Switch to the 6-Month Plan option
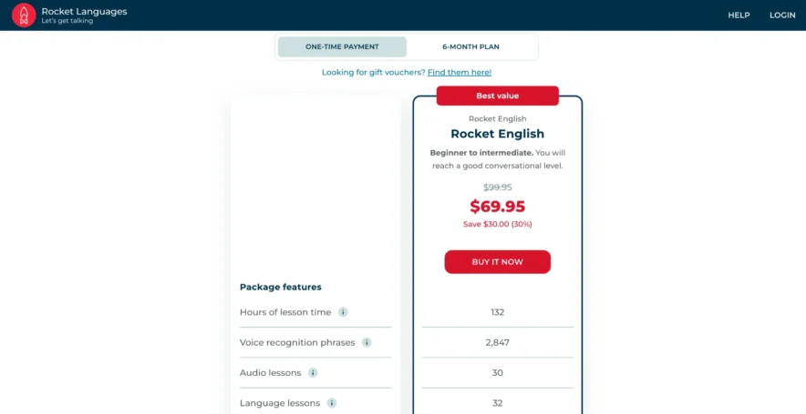Screen dimensions: 806x414 point(470,46)
